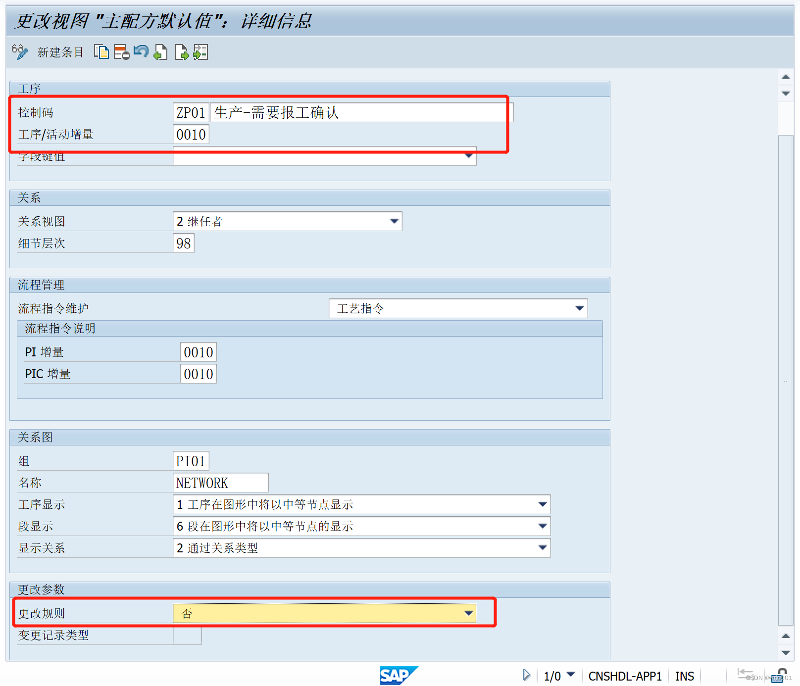Select the 控制码 input containing ZP01
This screenshot has width=800, height=686.
click(x=191, y=112)
